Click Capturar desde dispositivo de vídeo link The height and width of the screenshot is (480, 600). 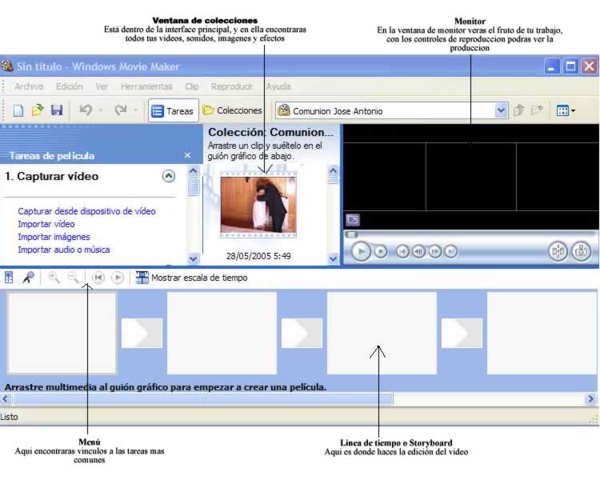86,211
